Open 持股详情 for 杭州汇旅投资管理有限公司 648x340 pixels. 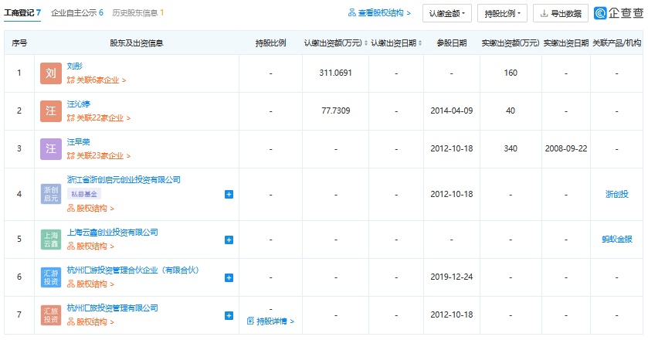tap(270, 321)
